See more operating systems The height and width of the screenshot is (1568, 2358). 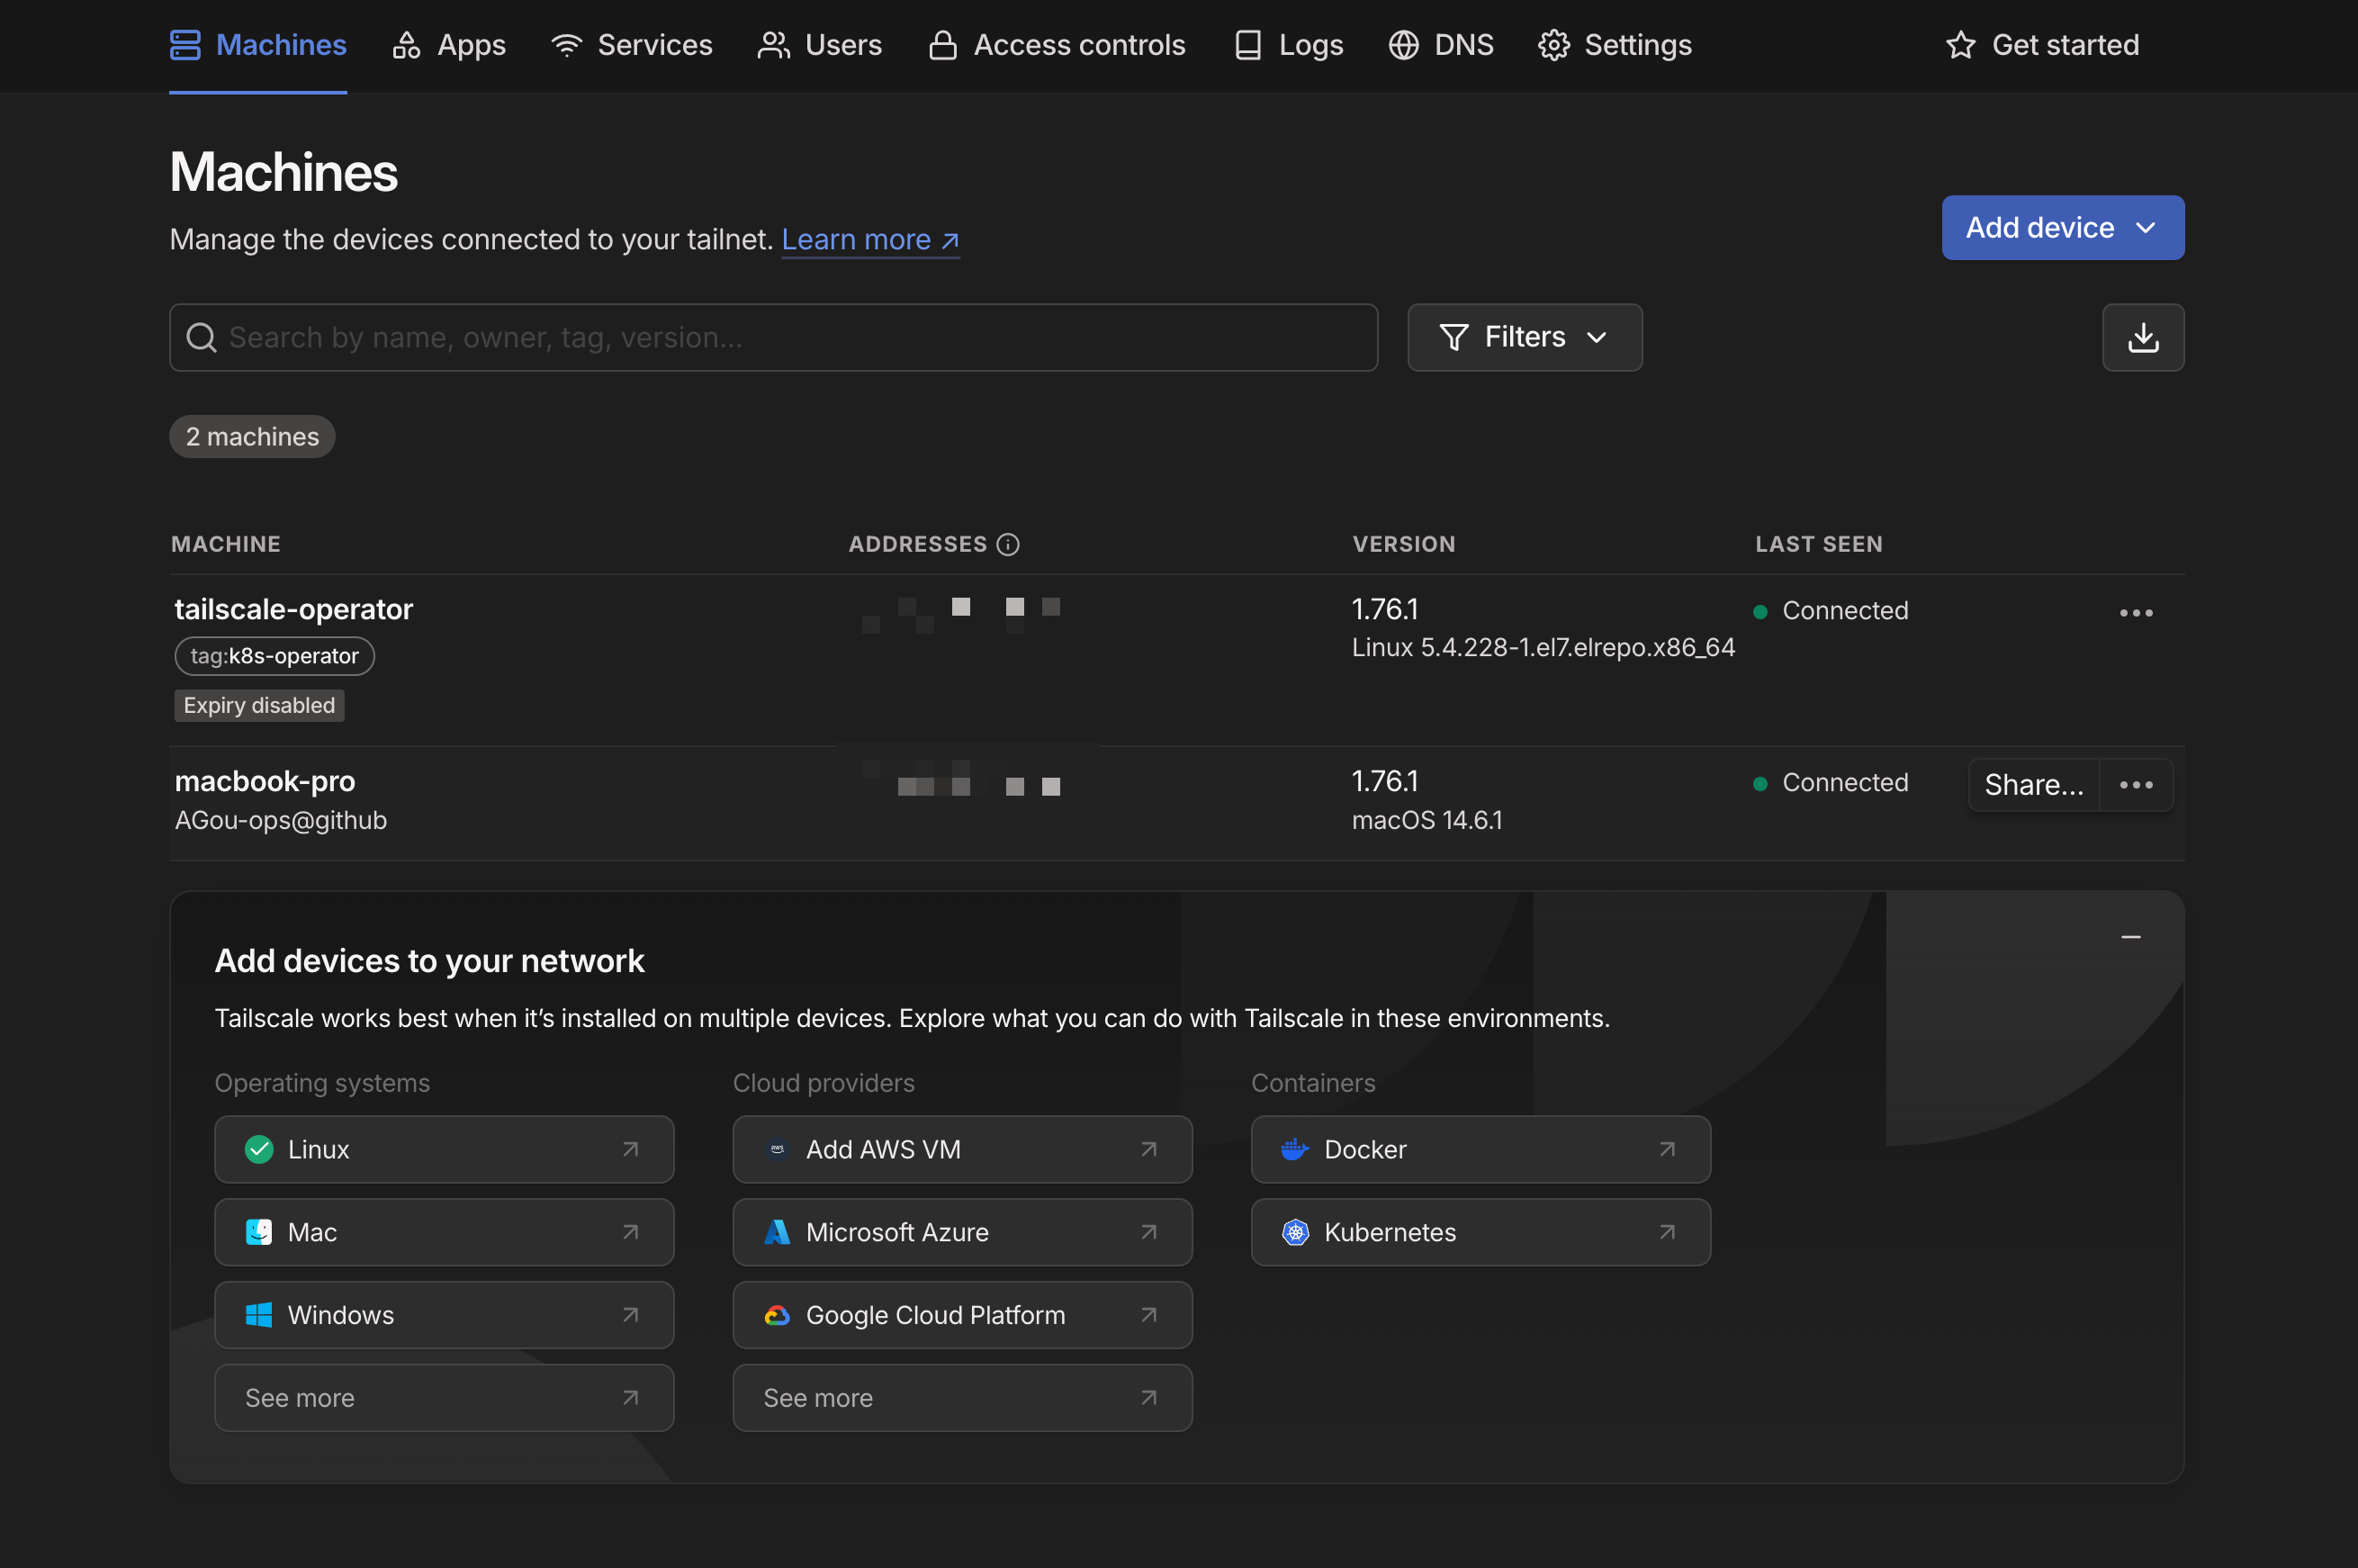(444, 1399)
